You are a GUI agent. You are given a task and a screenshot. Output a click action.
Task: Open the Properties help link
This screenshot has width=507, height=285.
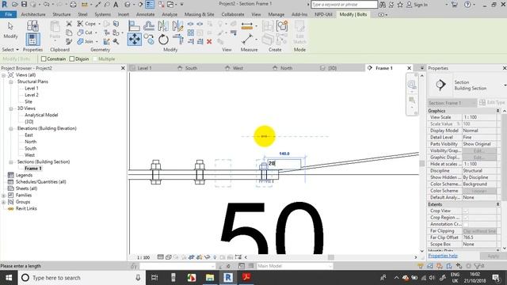[443, 256]
